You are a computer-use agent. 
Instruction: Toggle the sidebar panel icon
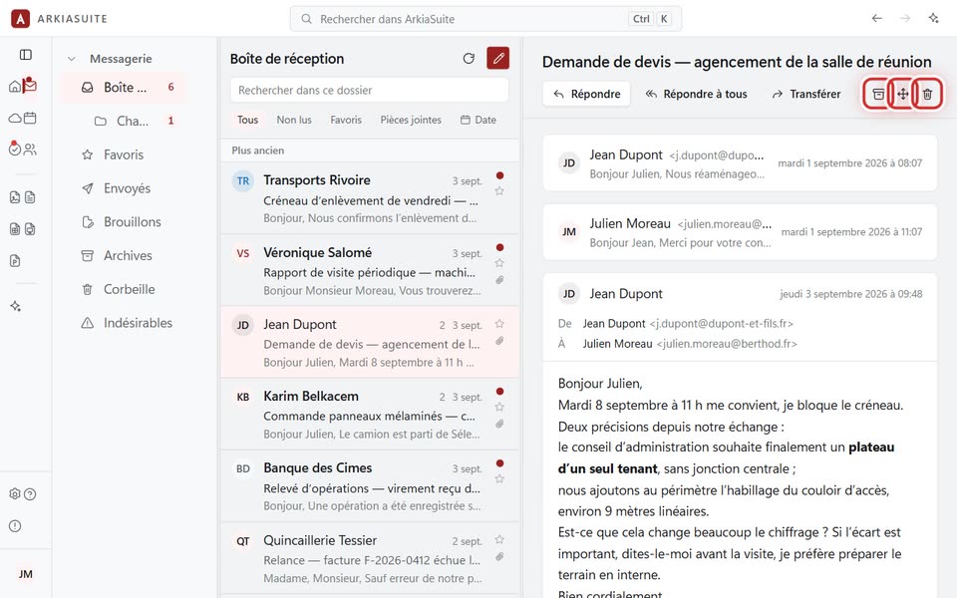pyautogui.click(x=26, y=55)
